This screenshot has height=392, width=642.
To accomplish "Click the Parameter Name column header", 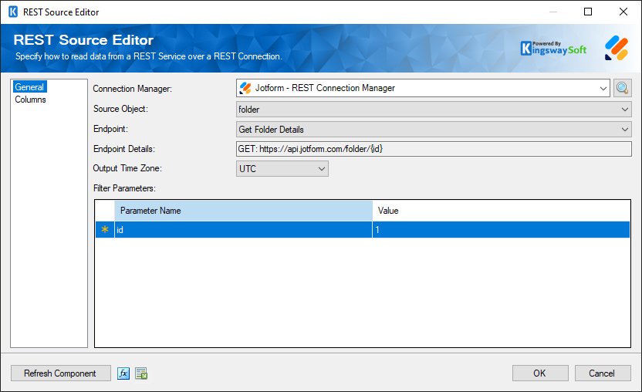I will coord(243,211).
